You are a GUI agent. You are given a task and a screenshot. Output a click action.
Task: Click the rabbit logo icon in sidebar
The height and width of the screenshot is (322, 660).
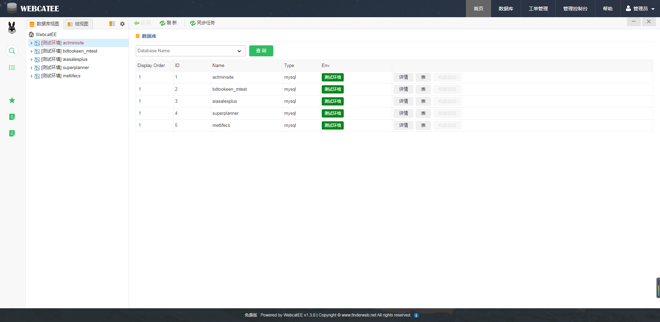(12, 27)
